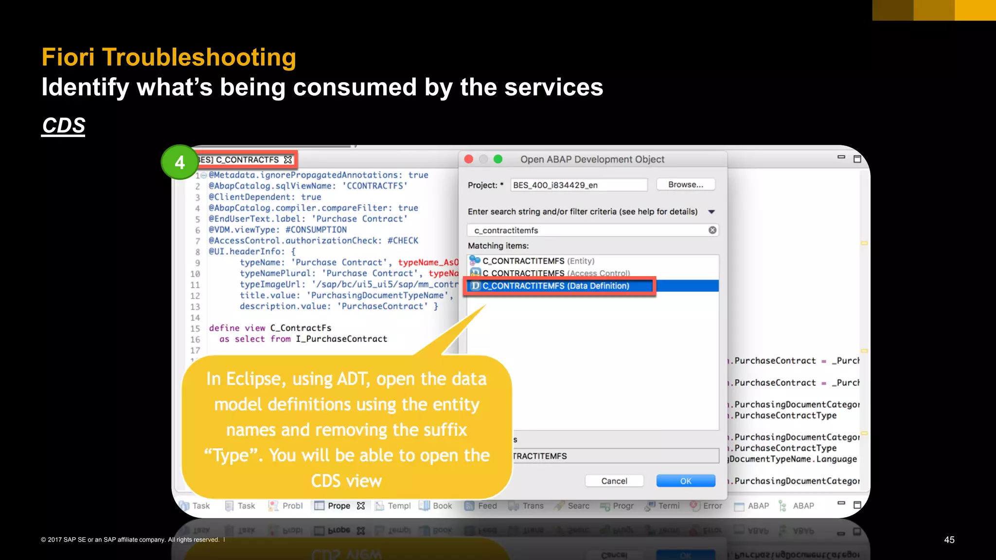The image size is (996, 560).
Task: Click description.value 'PurchaseContract' on line 13
Action: pos(339,306)
